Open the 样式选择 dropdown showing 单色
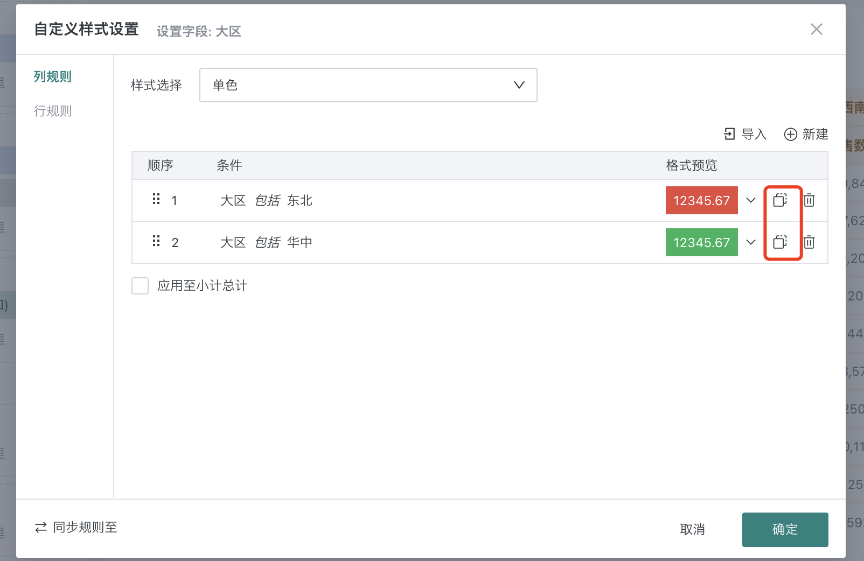This screenshot has width=864, height=561. [368, 85]
